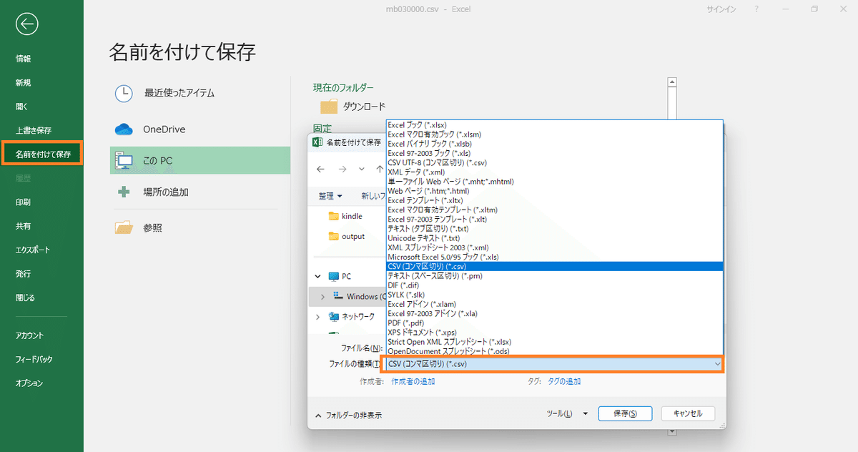Choose Excel 97-2003 ブック (*.xls) type
This screenshot has height=452, width=858.
point(554,153)
